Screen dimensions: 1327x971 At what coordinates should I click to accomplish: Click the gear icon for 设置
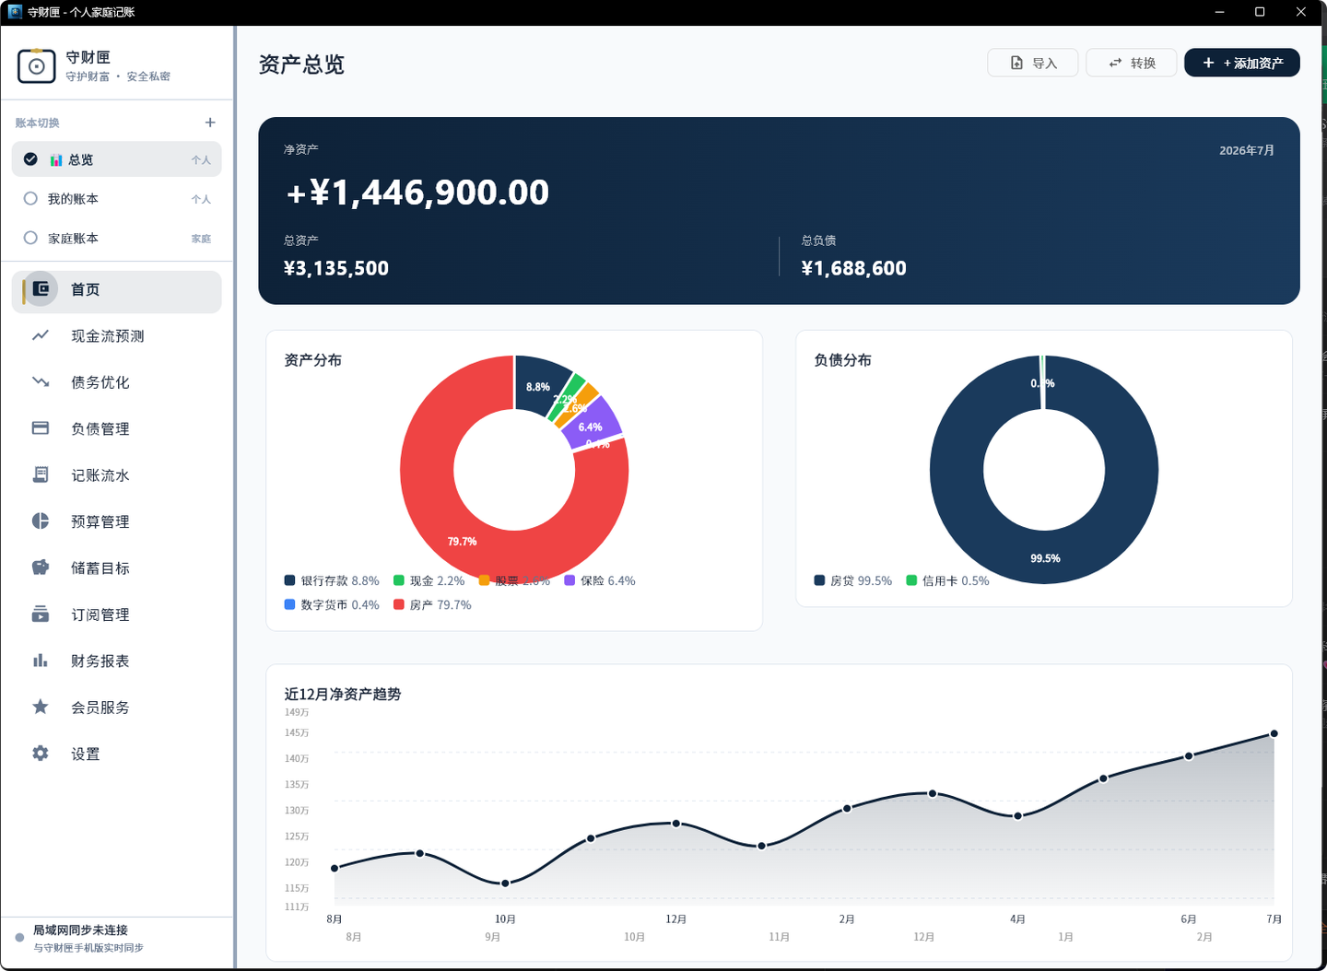tap(41, 754)
